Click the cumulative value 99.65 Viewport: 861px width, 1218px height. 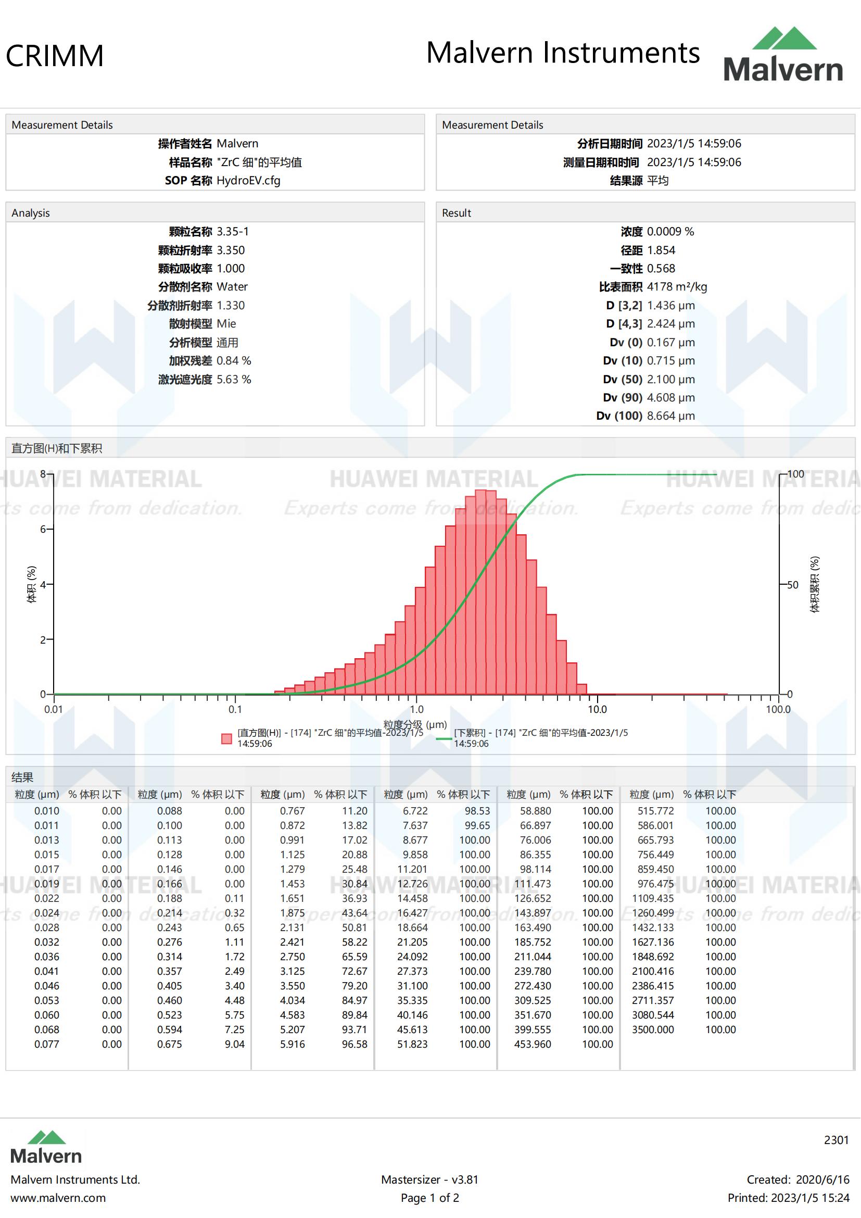[x=478, y=825]
